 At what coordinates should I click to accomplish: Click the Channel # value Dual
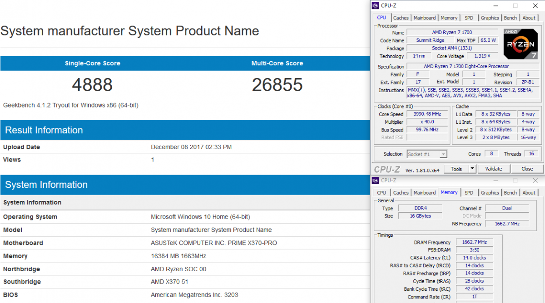click(x=507, y=208)
